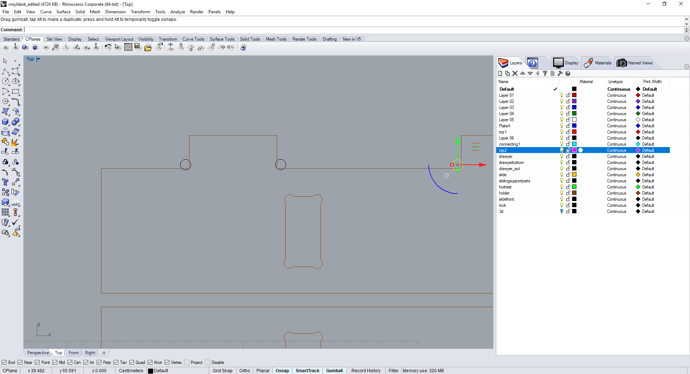Toggle the Cen osnap checkbox
Image resolution: width=690 pixels, height=374 pixels.
pos(70,362)
